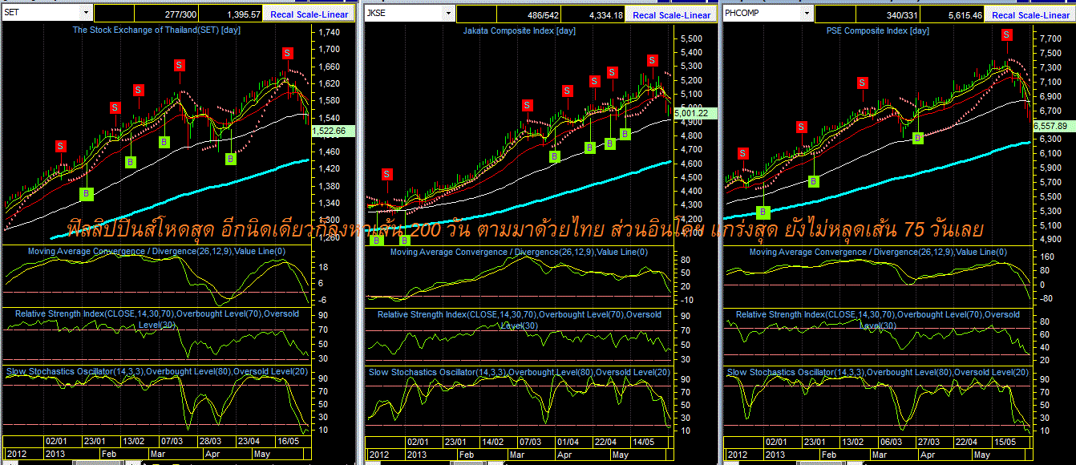Click the MACD indicator label in JKSE chart
This screenshot has width=1076, height=465.
coord(520,252)
